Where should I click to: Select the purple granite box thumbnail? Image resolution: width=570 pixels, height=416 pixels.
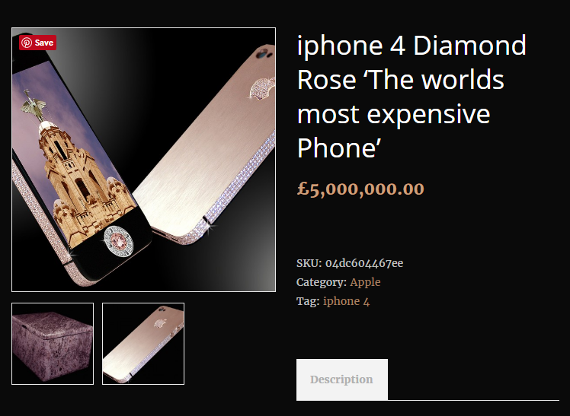coord(53,344)
